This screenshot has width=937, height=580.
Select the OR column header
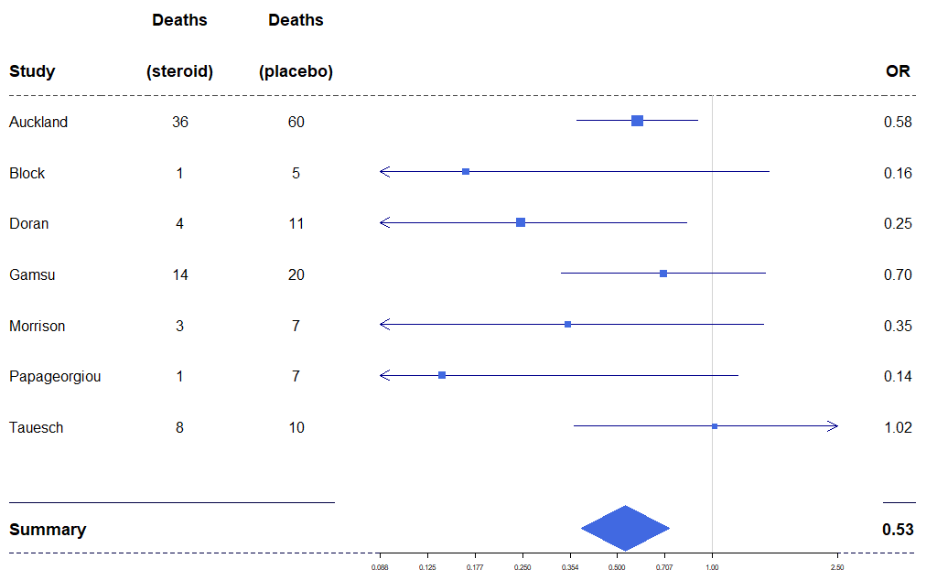pos(898,71)
